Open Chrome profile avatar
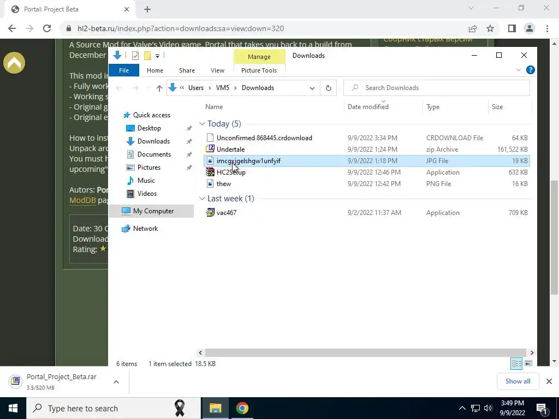This screenshot has height=419, width=559. click(x=530, y=28)
